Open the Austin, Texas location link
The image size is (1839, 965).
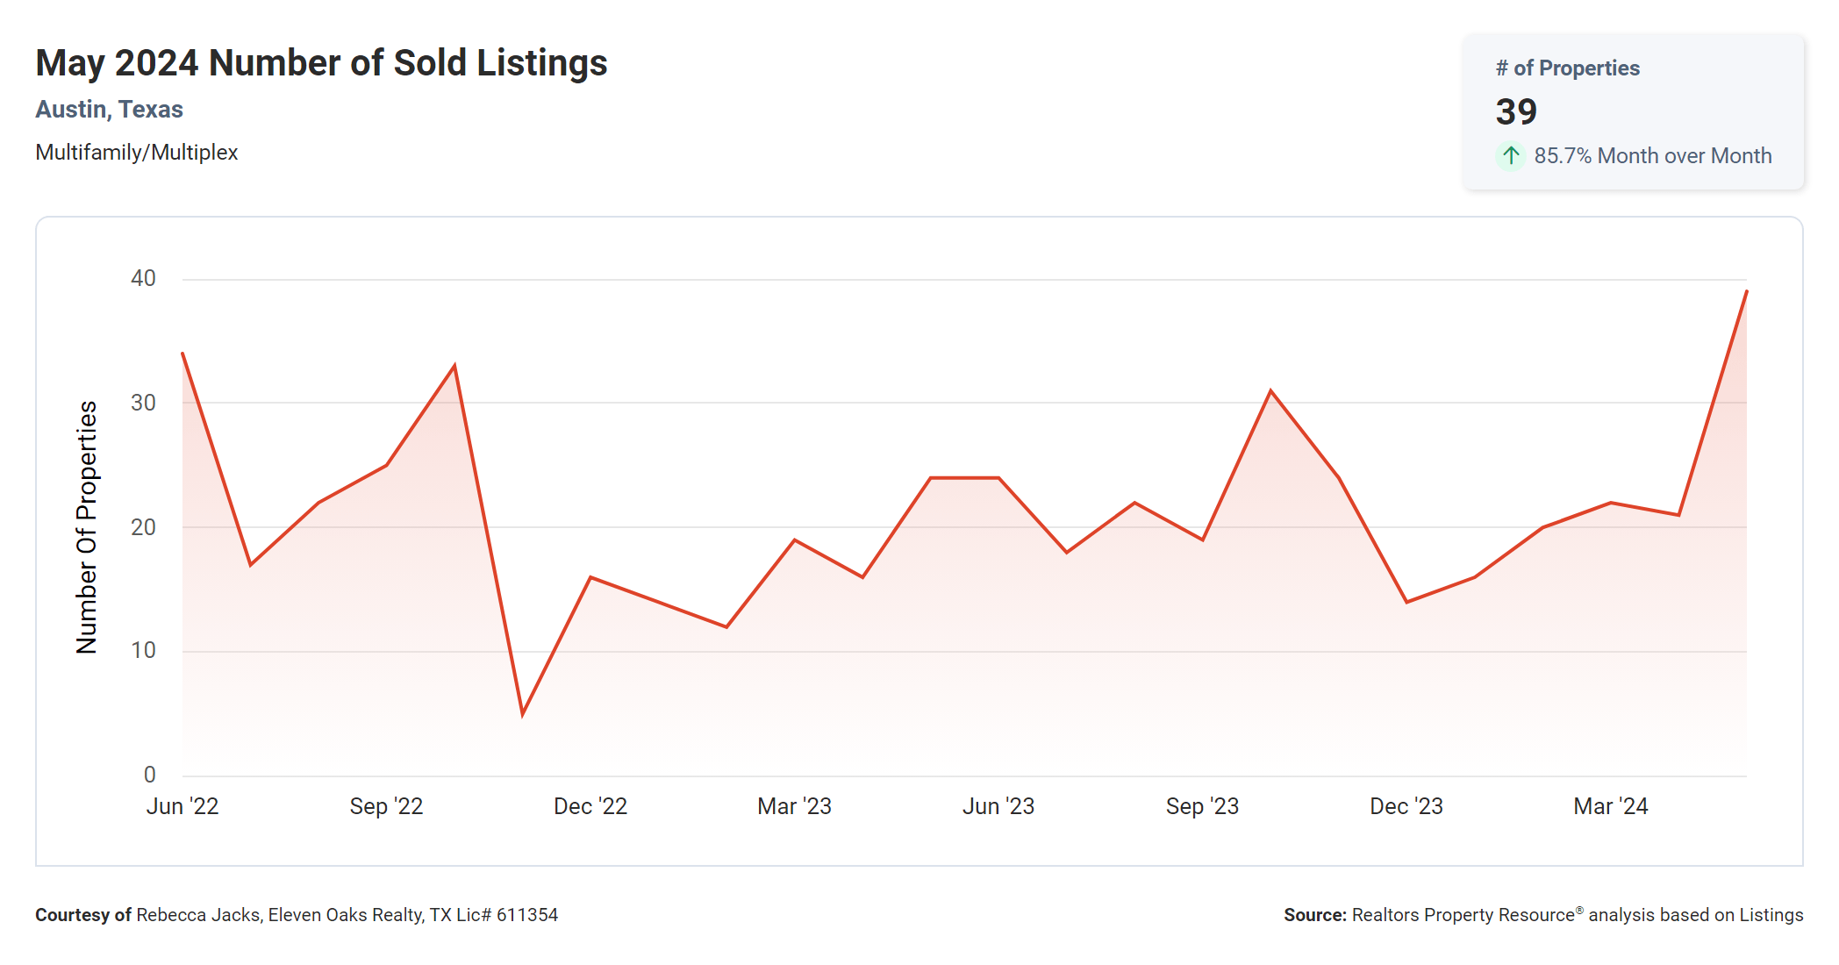[109, 110]
